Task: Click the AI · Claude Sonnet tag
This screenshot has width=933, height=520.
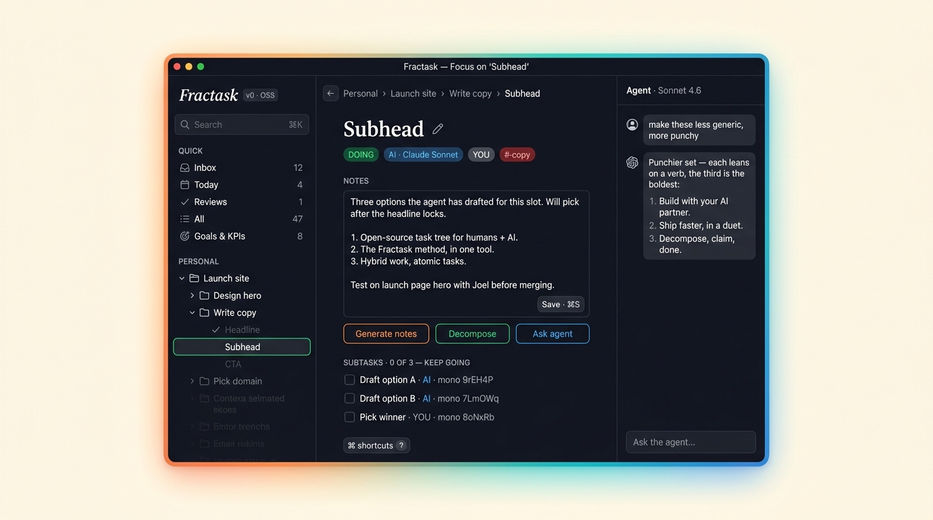Action: pyautogui.click(x=423, y=154)
